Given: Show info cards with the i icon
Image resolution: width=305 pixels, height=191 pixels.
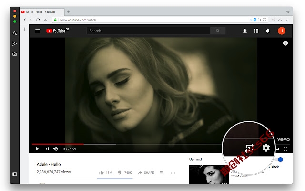Looking at the screenshot, I should (285, 43).
